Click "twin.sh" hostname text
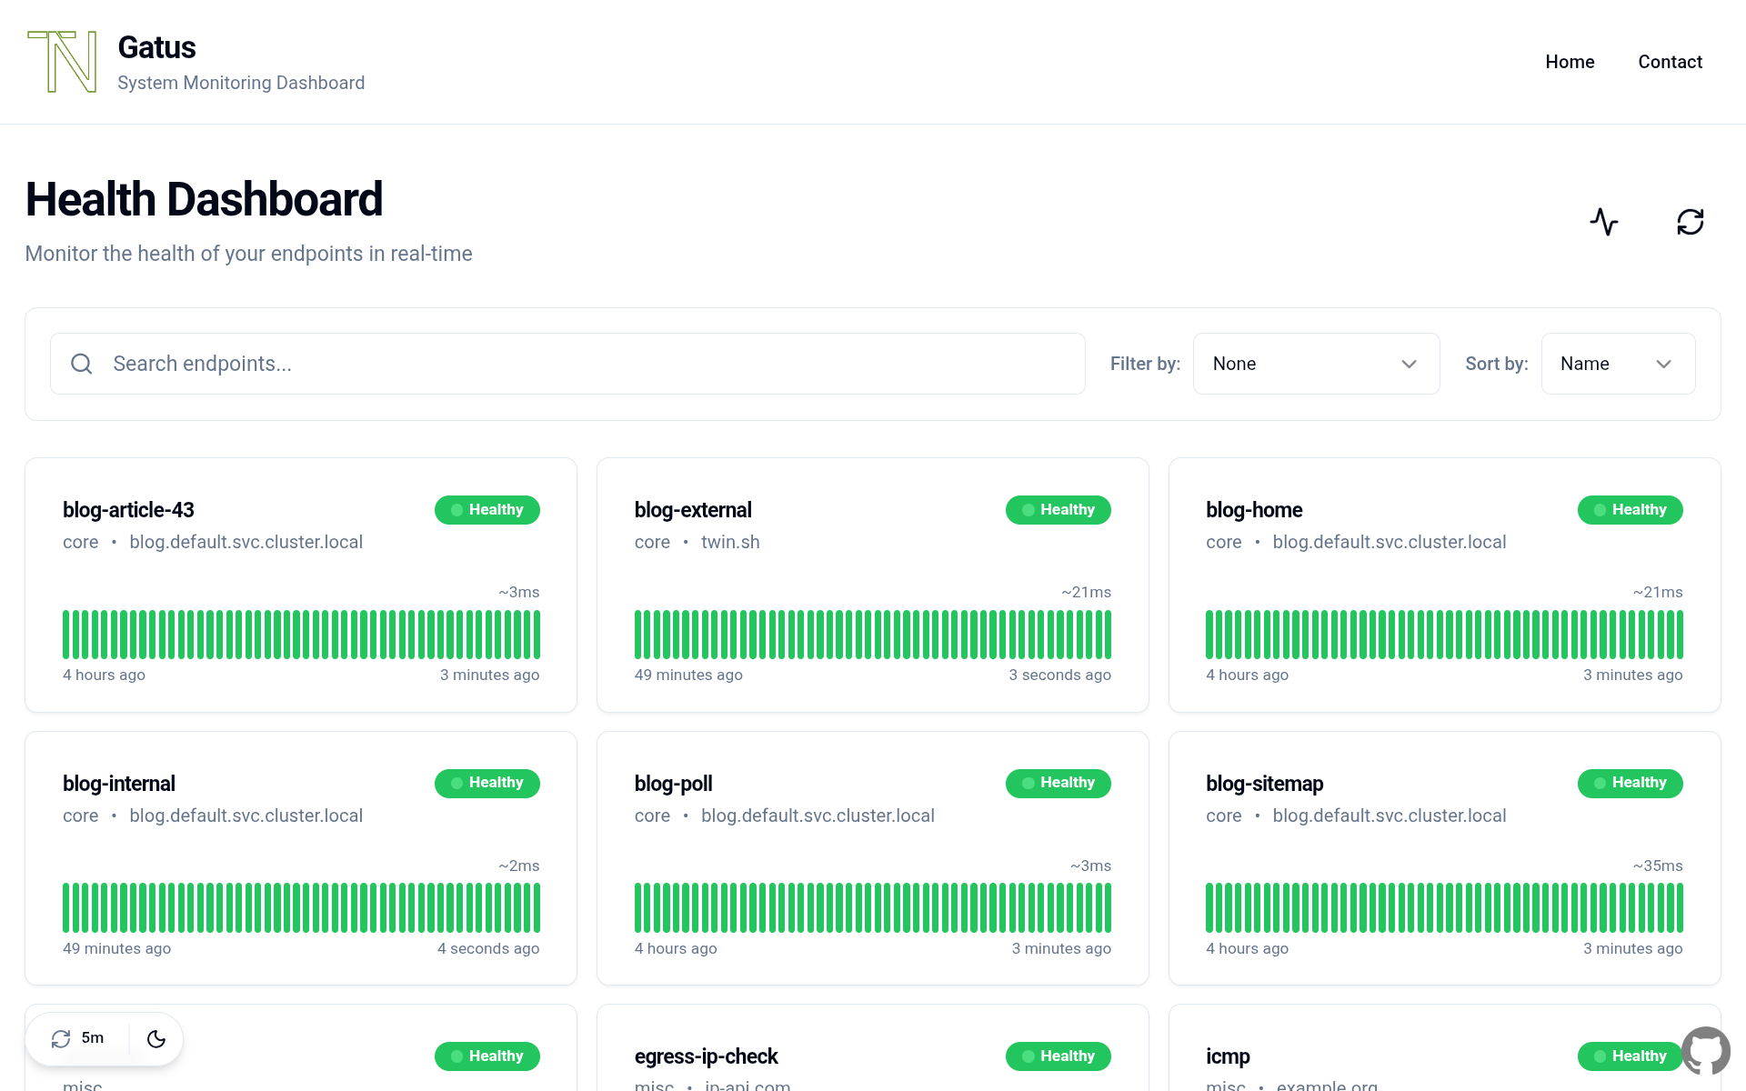Viewport: 1746px width, 1091px height. [x=730, y=542]
